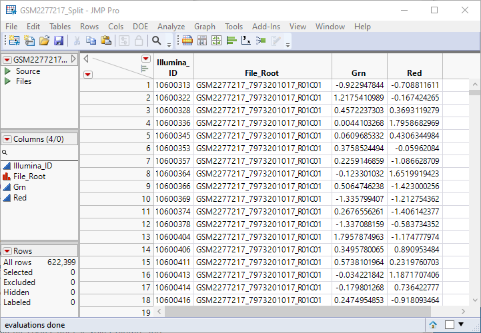
Task: Open the Analyze menu
Action: (x=171, y=27)
